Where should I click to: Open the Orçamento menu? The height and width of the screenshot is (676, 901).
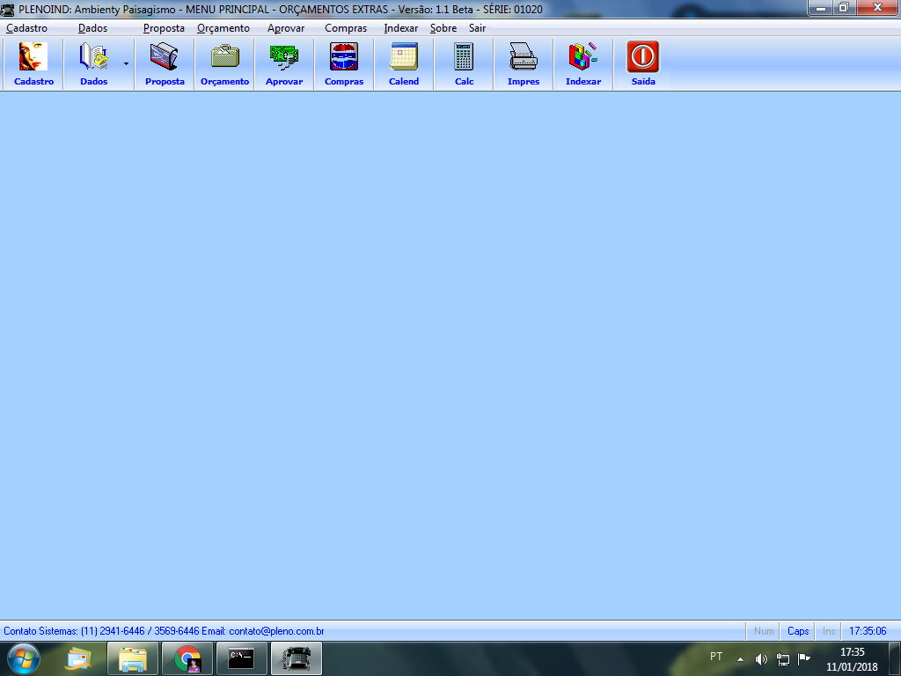point(223,28)
